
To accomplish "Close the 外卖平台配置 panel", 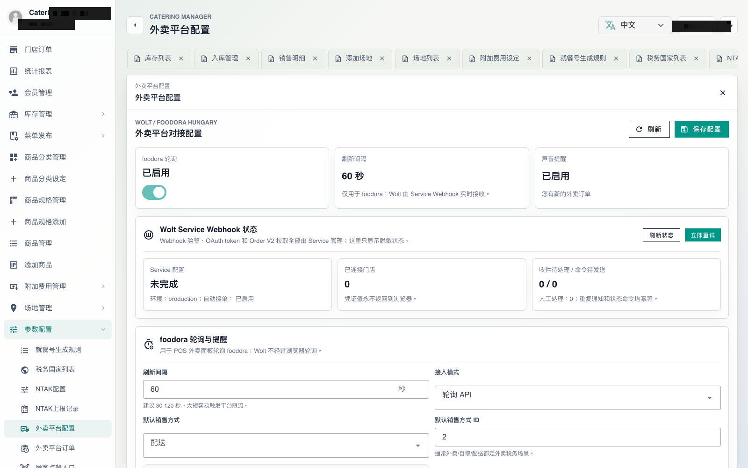I will click(x=723, y=93).
